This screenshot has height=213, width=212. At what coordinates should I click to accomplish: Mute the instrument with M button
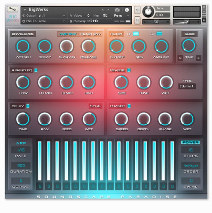[137, 21]
